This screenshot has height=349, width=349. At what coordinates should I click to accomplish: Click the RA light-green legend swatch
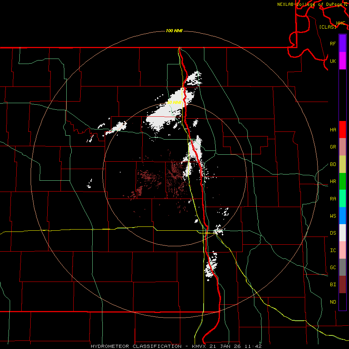coord(342,198)
